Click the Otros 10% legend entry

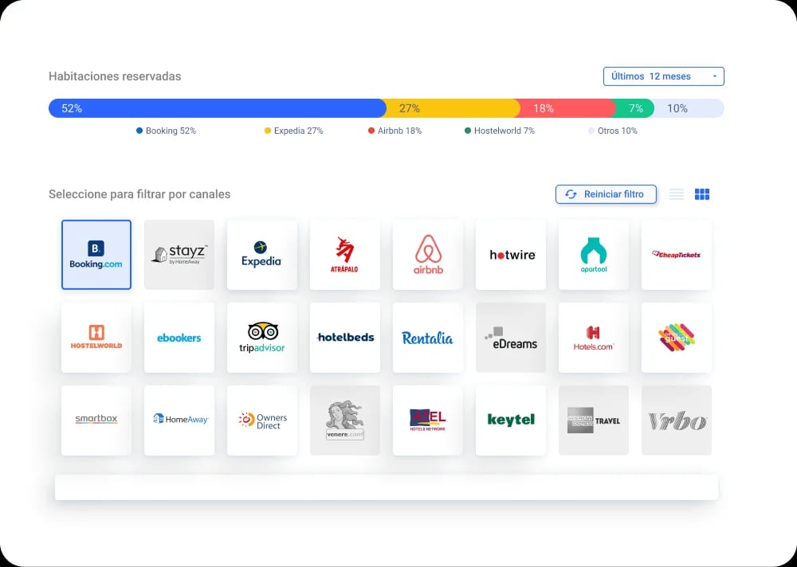[612, 131]
